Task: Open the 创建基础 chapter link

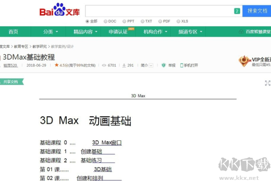Action: pyautogui.click(x=91, y=152)
